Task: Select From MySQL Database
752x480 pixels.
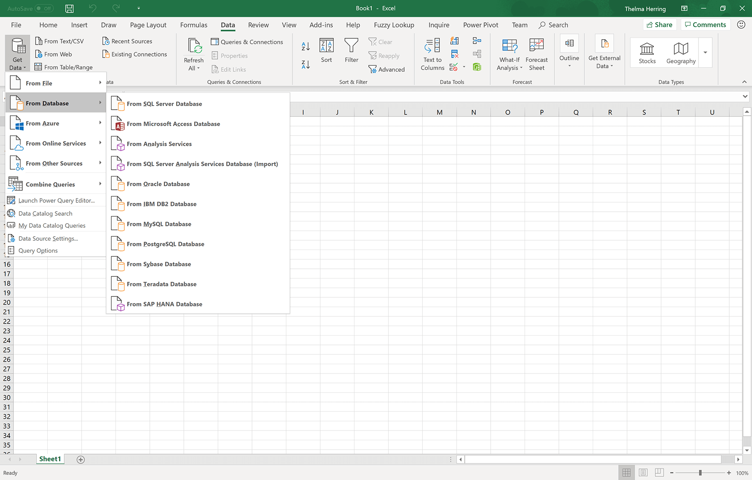Action: [x=198, y=224]
